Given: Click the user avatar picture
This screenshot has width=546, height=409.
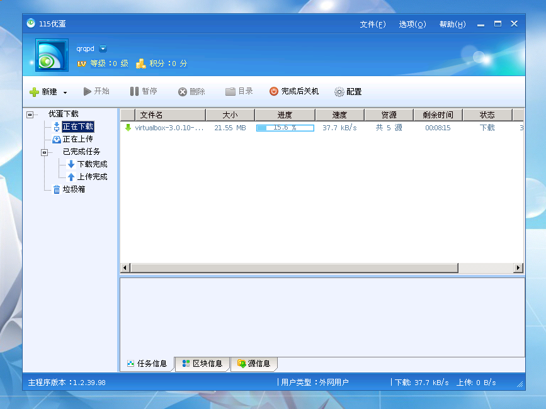Looking at the screenshot, I should pyautogui.click(x=52, y=55).
